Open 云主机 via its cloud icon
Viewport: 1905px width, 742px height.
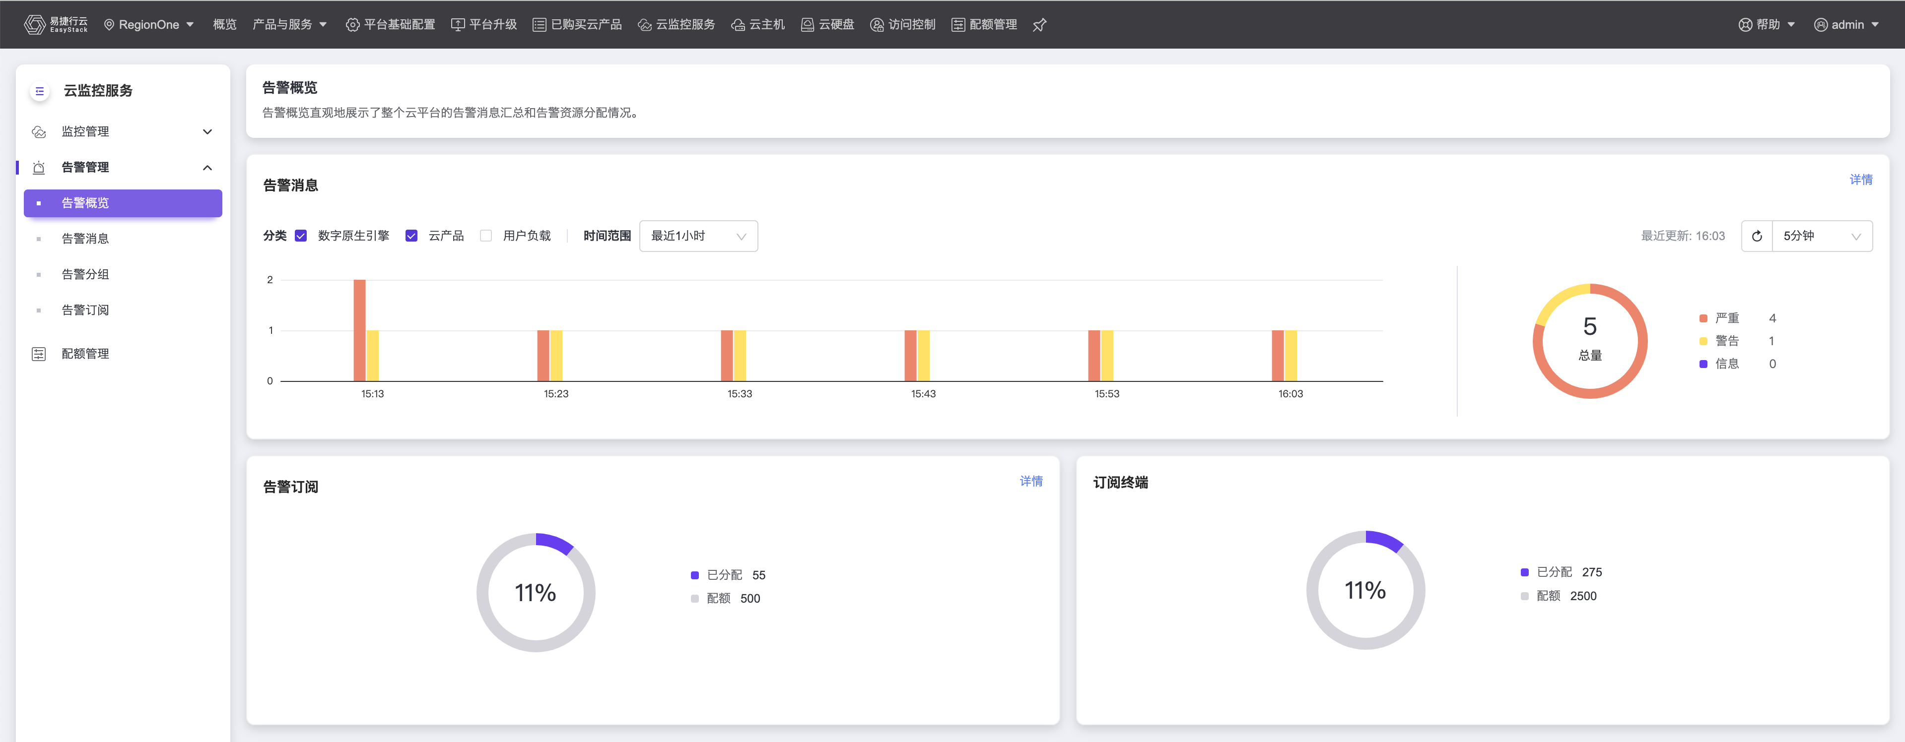pyautogui.click(x=737, y=25)
